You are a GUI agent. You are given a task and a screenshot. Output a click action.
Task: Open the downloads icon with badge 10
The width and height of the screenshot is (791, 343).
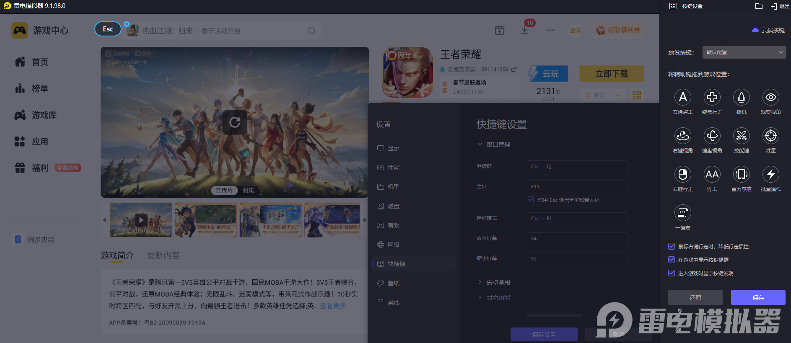click(x=524, y=30)
